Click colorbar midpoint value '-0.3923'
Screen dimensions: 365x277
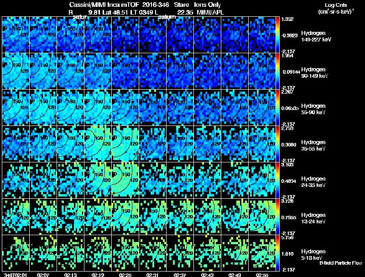click(289, 35)
